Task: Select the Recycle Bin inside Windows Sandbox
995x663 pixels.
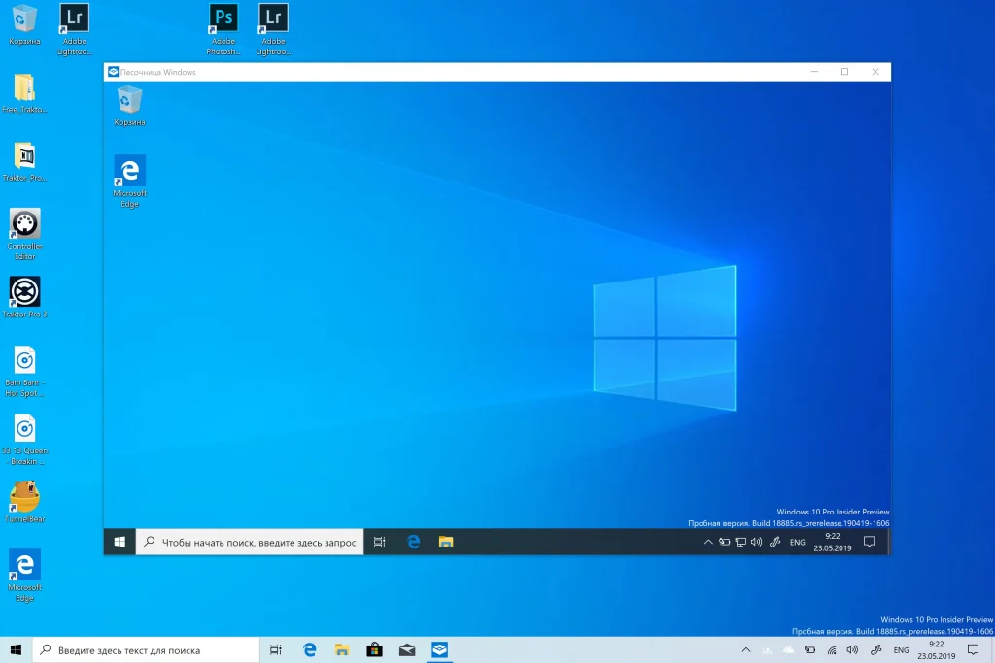Action: 129,100
